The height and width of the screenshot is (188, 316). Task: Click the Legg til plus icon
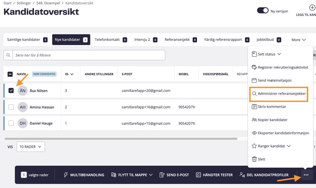point(312,8)
